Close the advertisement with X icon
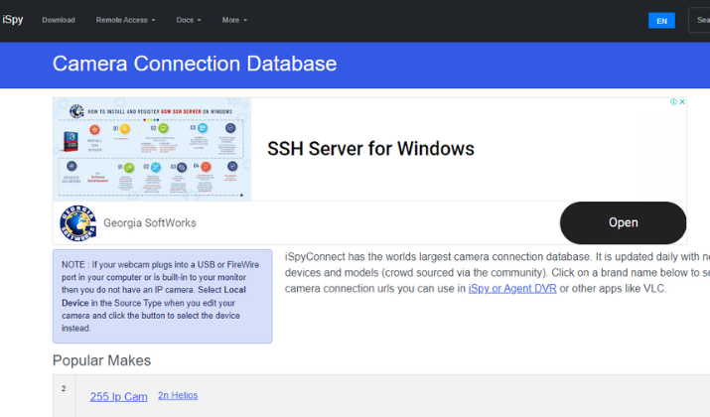This screenshot has width=710, height=417. coord(682,102)
